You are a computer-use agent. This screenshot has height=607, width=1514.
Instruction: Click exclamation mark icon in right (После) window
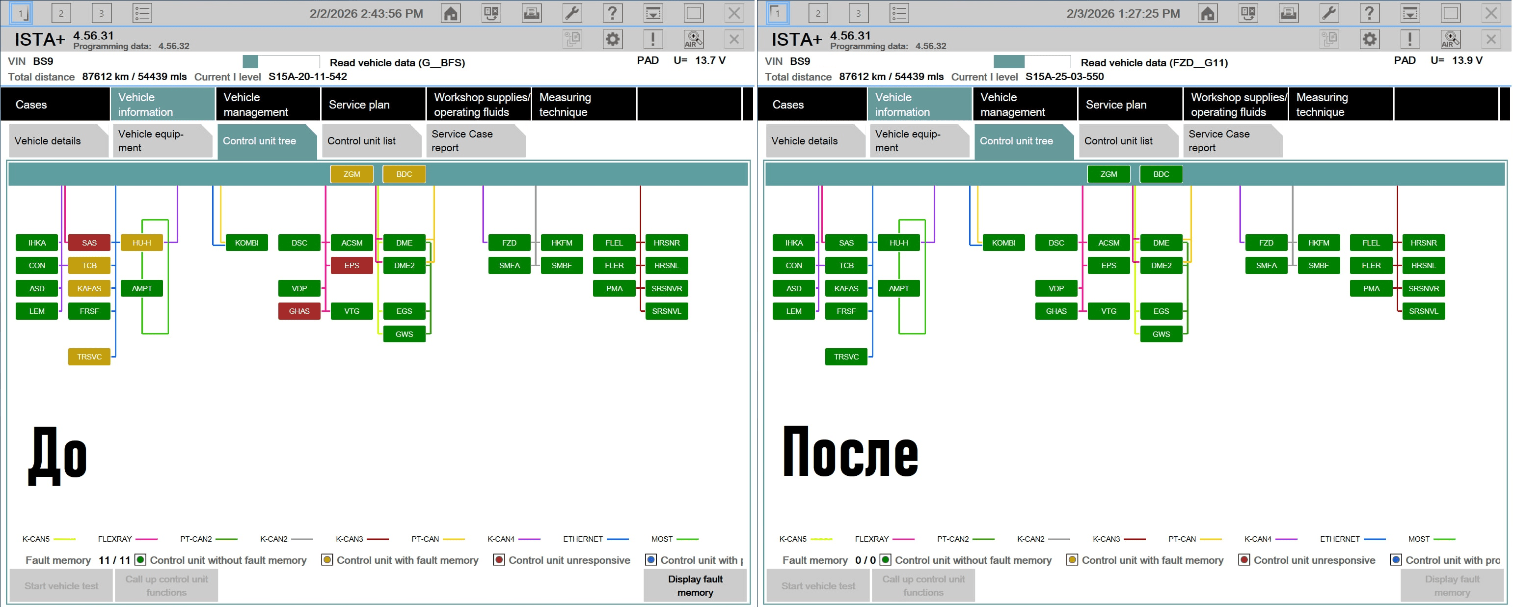(1409, 39)
